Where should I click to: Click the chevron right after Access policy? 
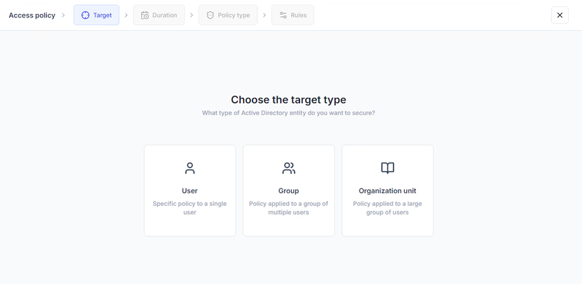pos(64,15)
